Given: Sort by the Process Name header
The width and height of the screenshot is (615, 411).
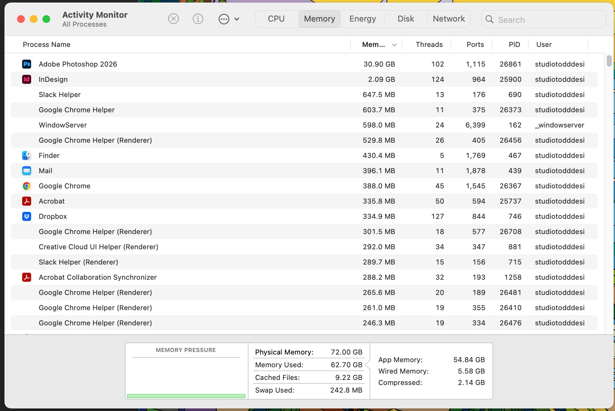Looking at the screenshot, I should point(47,45).
